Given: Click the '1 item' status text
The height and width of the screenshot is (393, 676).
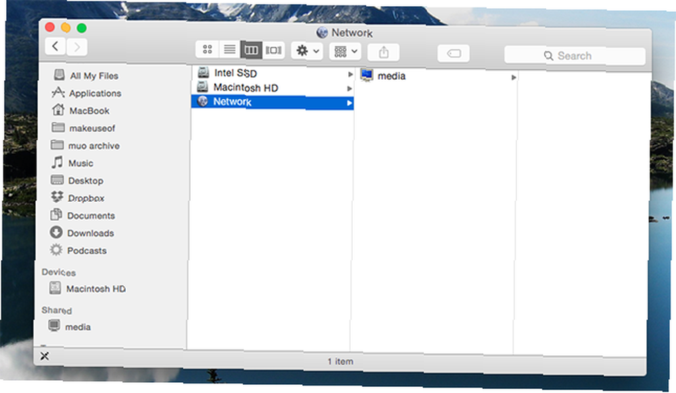Looking at the screenshot, I should click(x=340, y=361).
